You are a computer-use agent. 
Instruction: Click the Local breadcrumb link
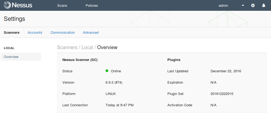point(87,47)
